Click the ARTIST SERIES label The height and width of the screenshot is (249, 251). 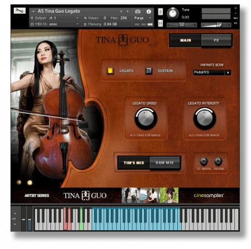click(x=37, y=195)
